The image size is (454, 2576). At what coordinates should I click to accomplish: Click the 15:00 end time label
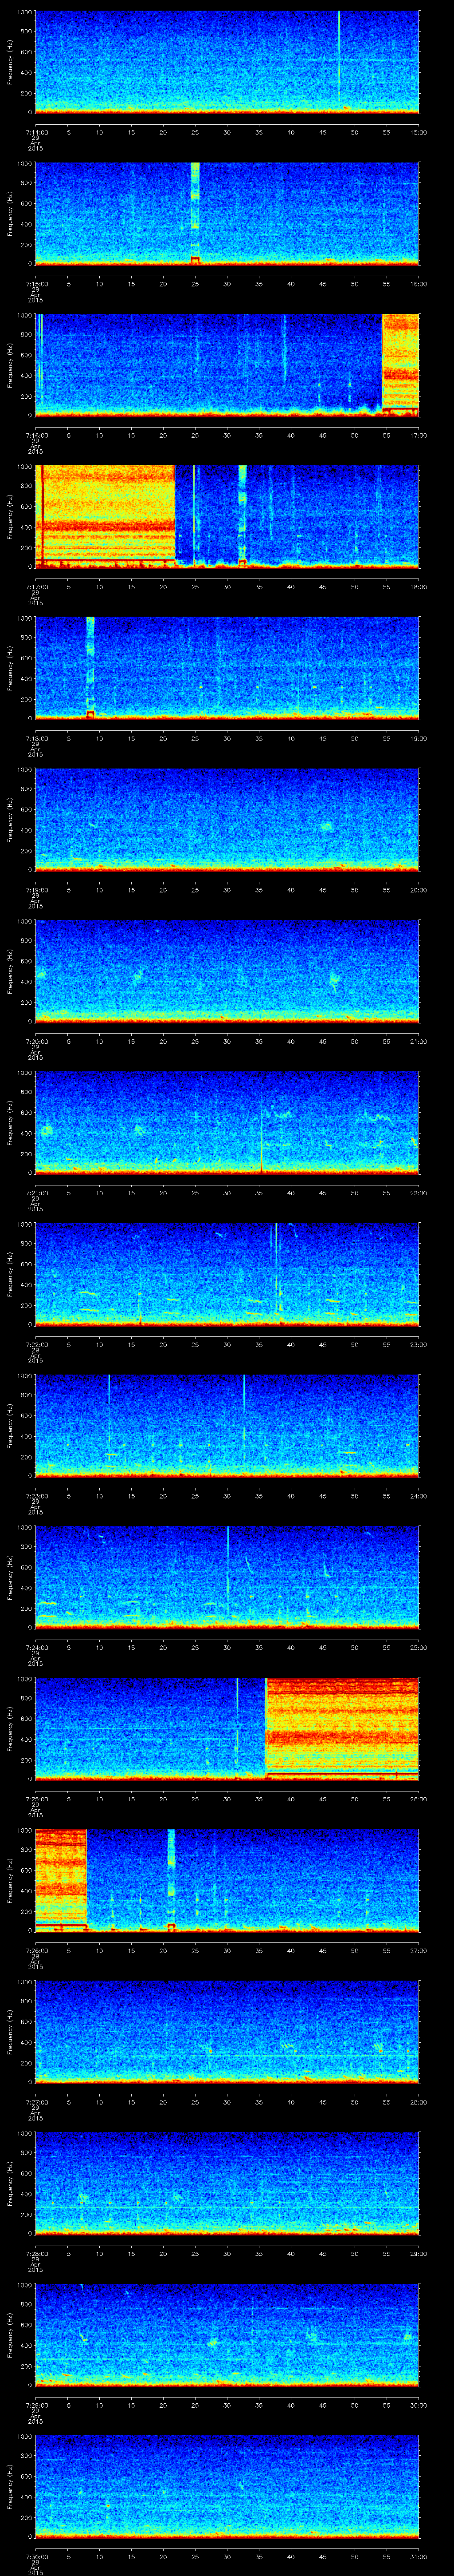coord(418,132)
